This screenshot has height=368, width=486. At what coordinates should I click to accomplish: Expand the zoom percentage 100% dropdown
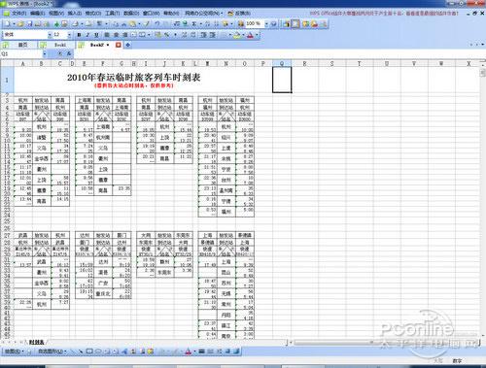(x=266, y=23)
